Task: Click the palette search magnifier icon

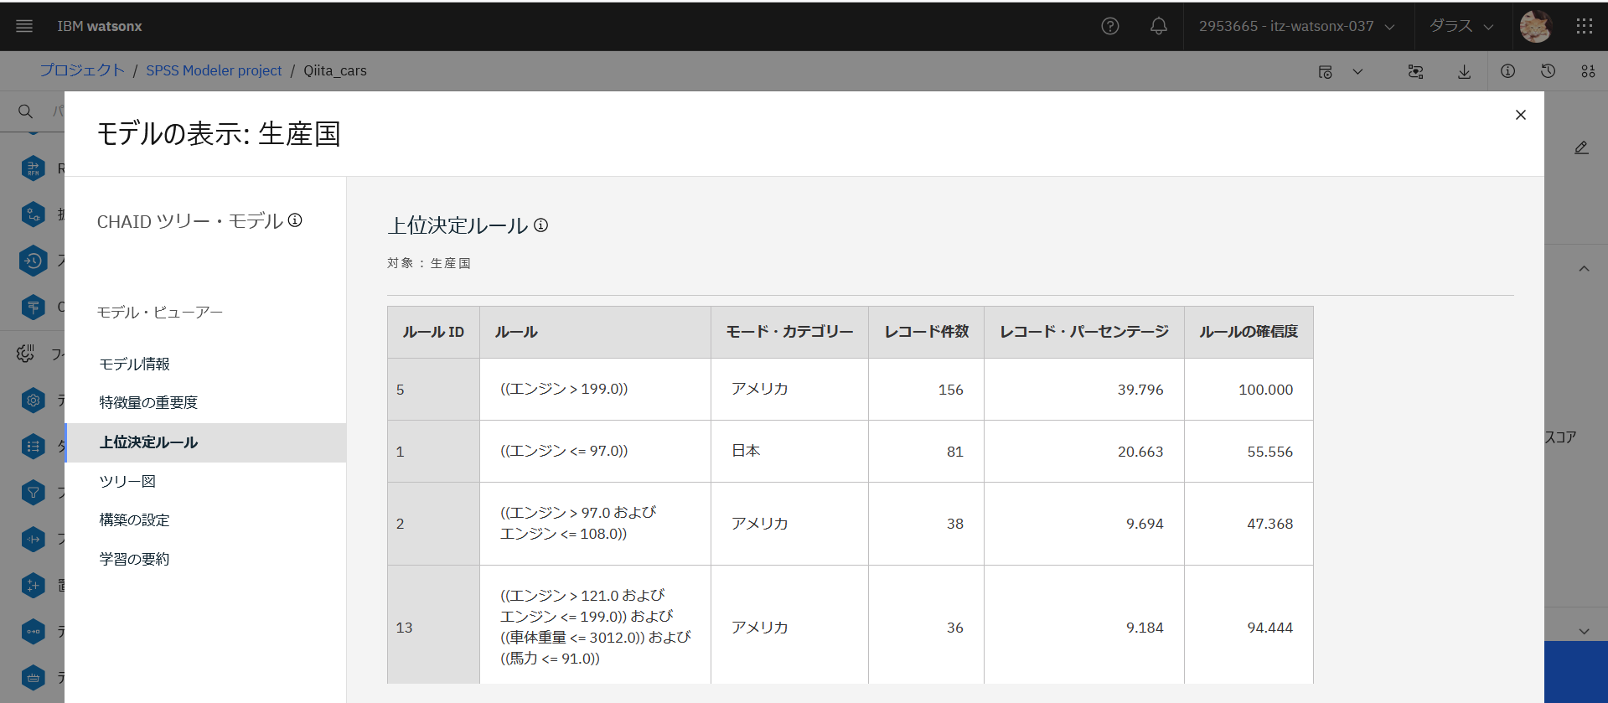Action: point(26,111)
